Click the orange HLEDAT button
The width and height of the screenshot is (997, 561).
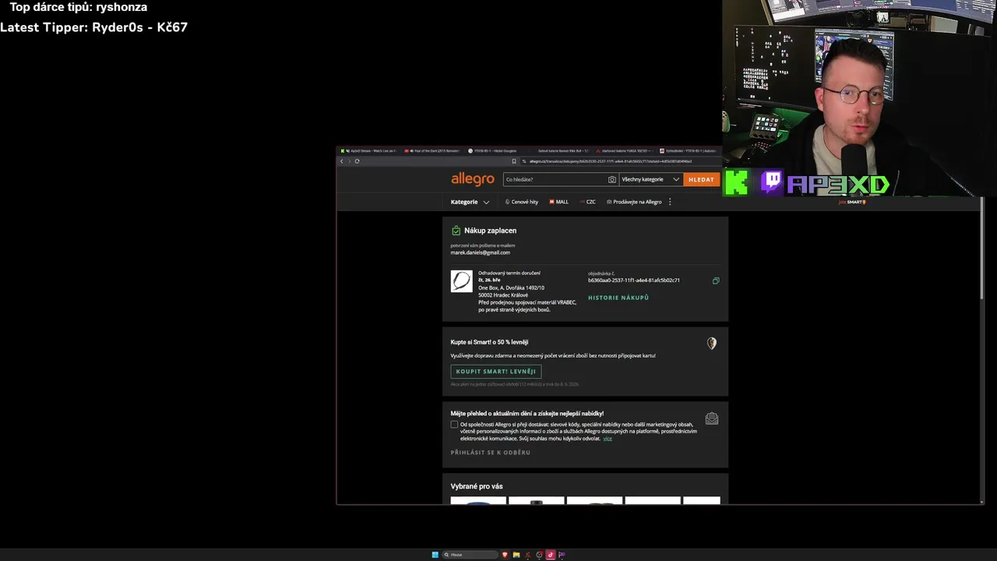pyautogui.click(x=701, y=179)
